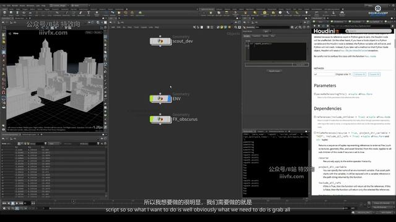Click the current frame marker on timeline
This screenshot has height=222, width=396.
tap(74, 201)
